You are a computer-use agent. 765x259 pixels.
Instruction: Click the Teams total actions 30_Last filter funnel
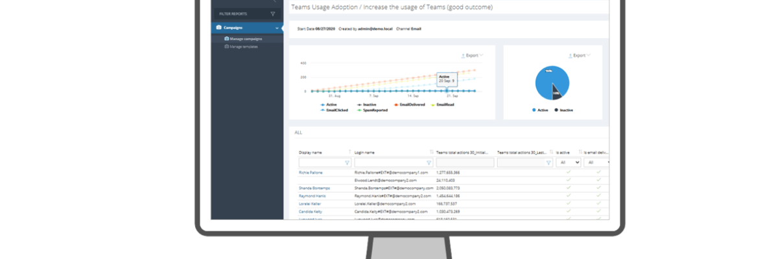(549, 163)
